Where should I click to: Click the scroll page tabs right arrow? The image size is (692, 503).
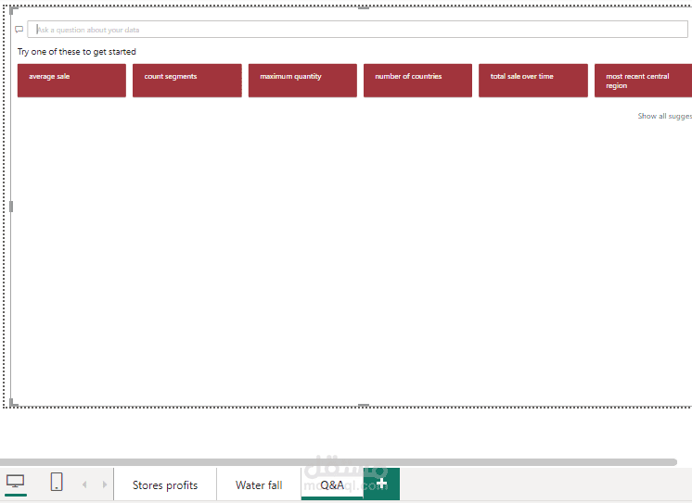[x=105, y=484]
